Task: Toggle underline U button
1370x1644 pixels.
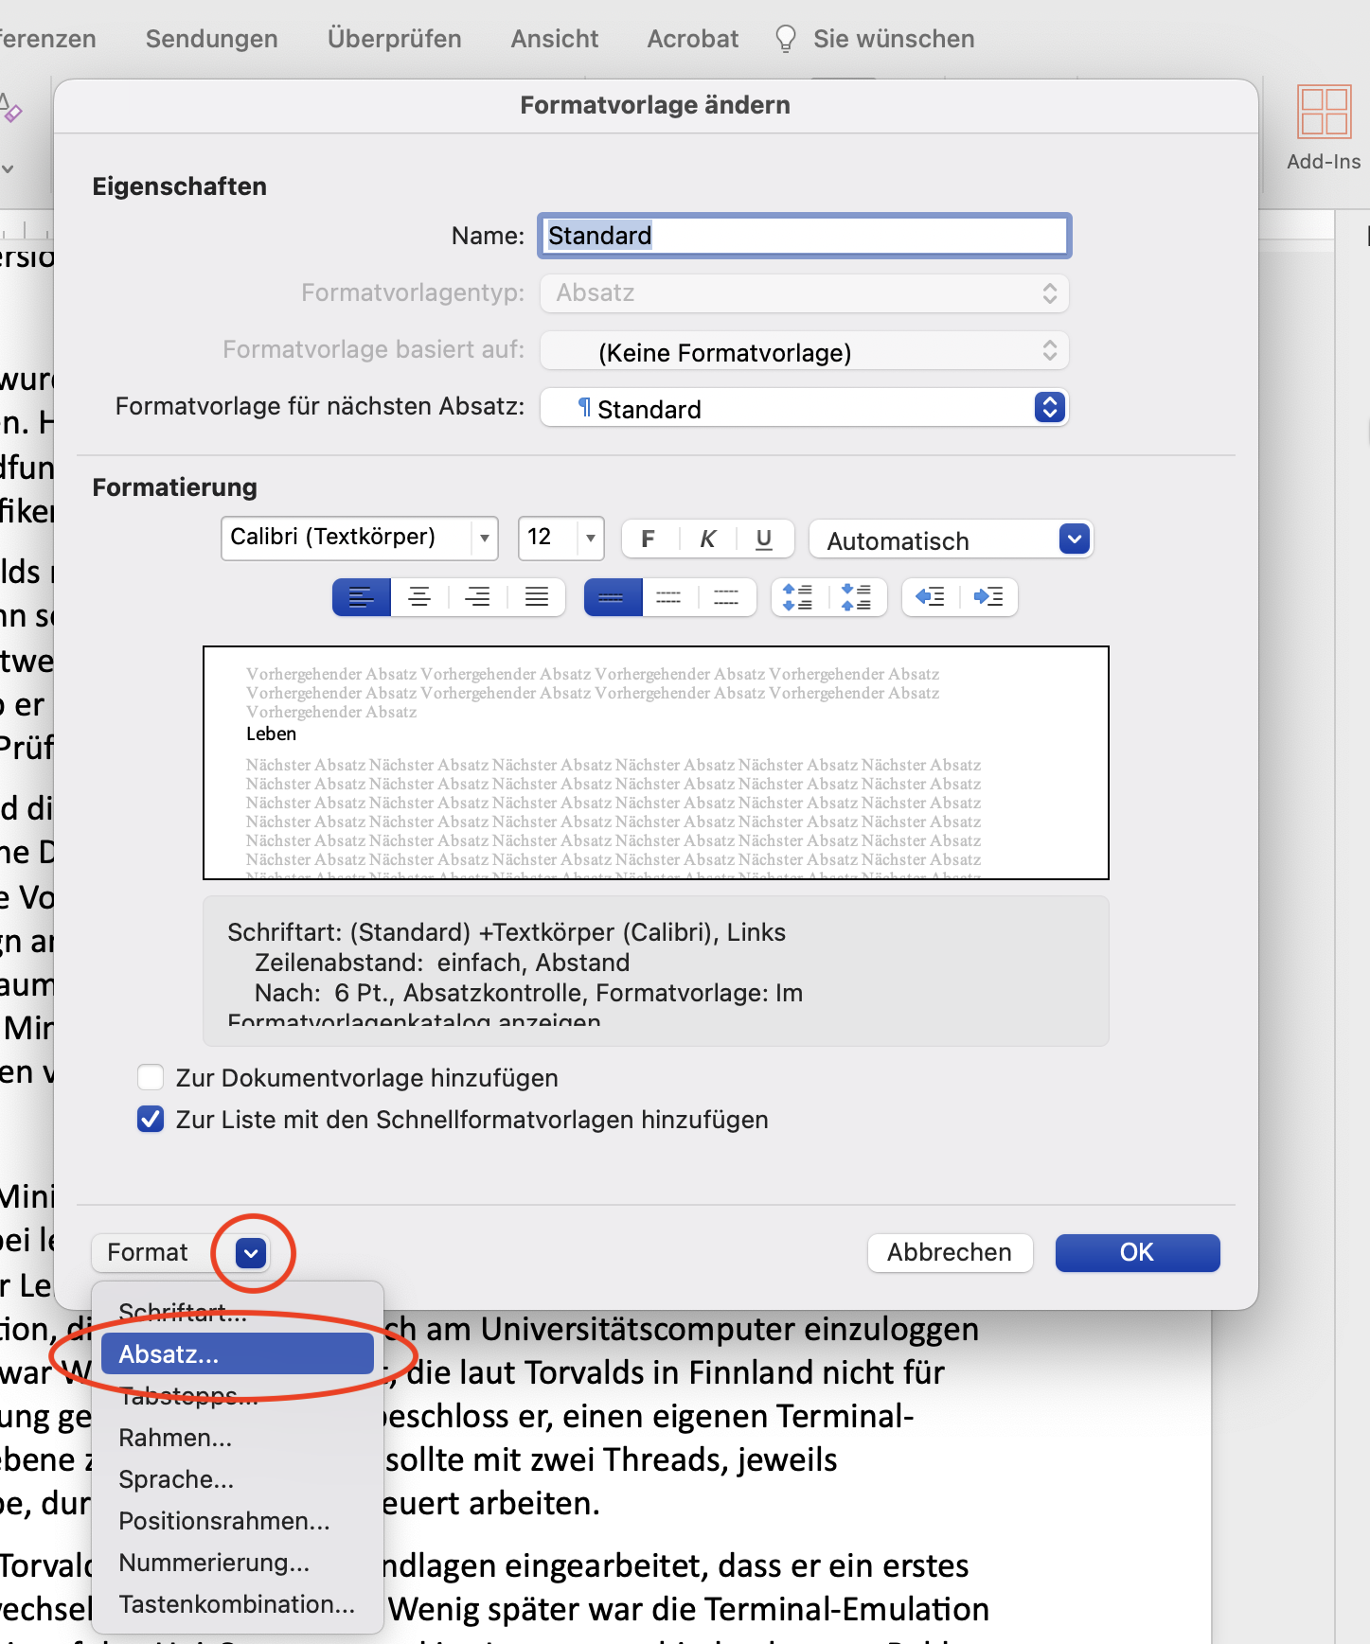Action: coord(764,539)
